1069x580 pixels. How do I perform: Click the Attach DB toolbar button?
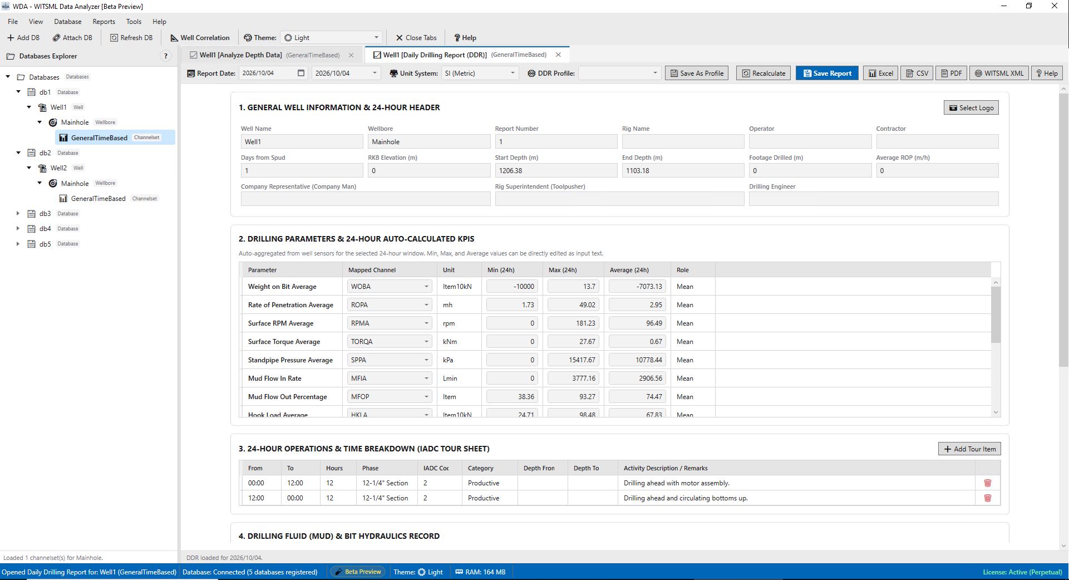[x=72, y=38]
